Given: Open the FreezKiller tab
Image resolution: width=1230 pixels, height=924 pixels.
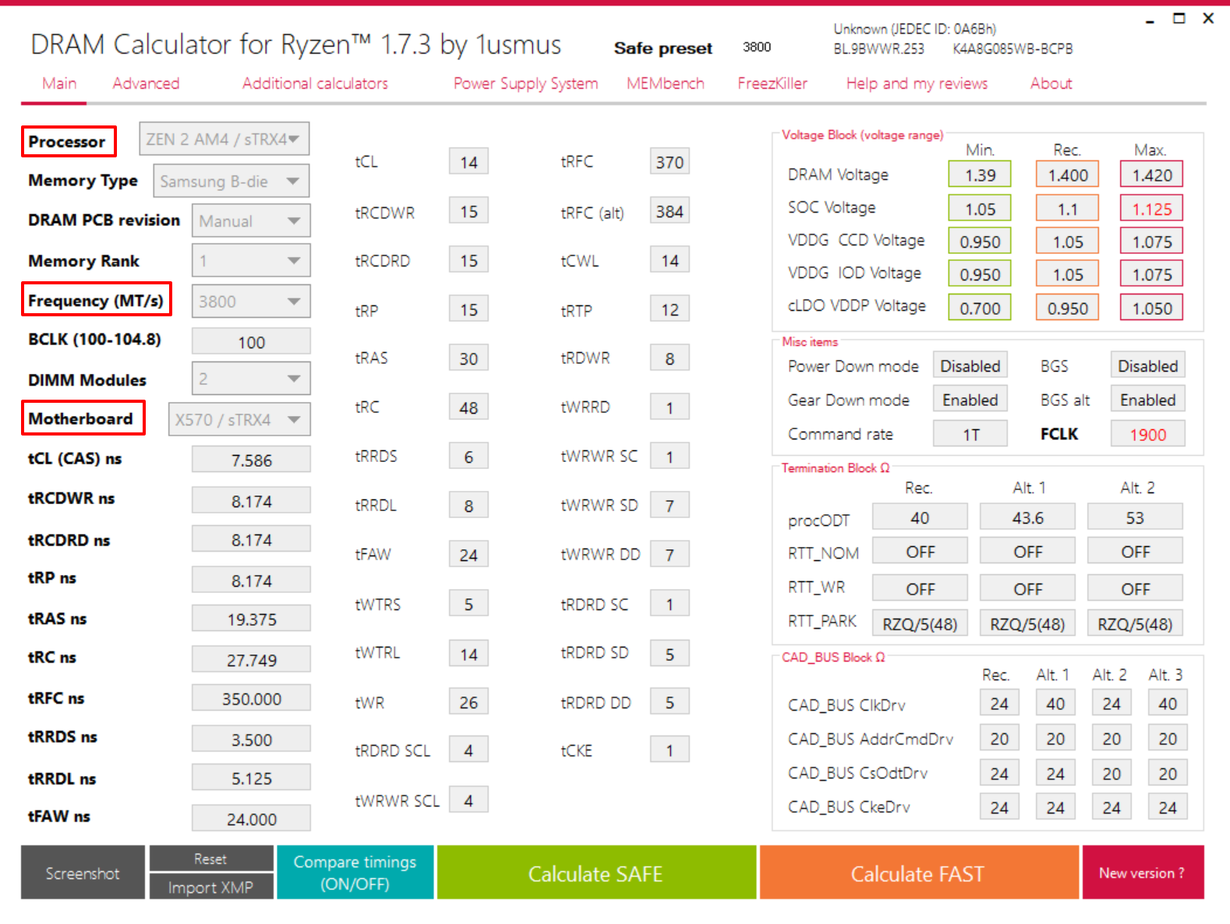Looking at the screenshot, I should pos(772,83).
